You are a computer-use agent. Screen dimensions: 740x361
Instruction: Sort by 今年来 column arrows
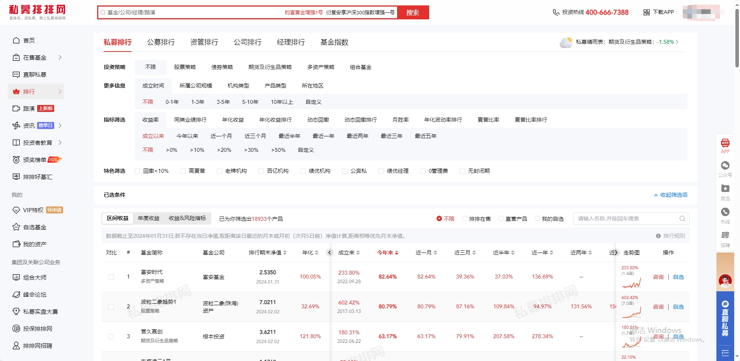pyautogui.click(x=397, y=253)
